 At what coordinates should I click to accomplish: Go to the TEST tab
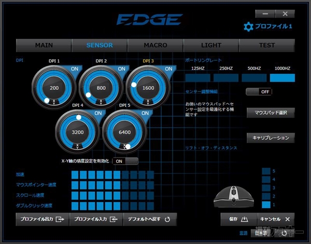click(x=267, y=45)
